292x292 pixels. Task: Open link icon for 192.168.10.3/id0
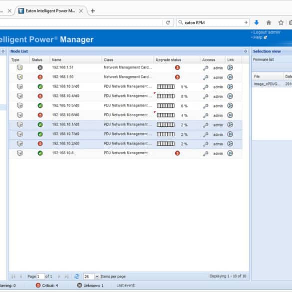(x=230, y=86)
